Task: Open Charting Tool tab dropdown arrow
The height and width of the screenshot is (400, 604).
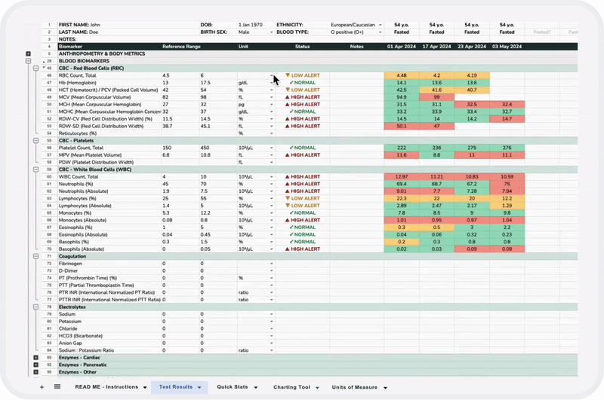Action: (x=317, y=387)
